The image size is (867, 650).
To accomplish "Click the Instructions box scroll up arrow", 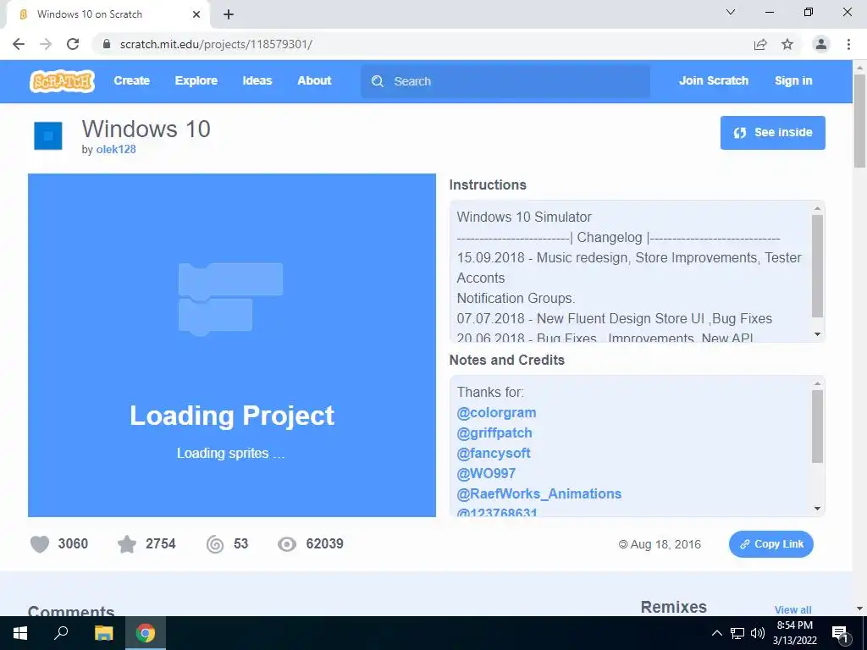I will [x=817, y=208].
